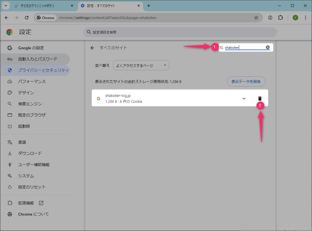
Task: Click the 設定項目を検索 search field
Action: pyautogui.click(x=180, y=32)
